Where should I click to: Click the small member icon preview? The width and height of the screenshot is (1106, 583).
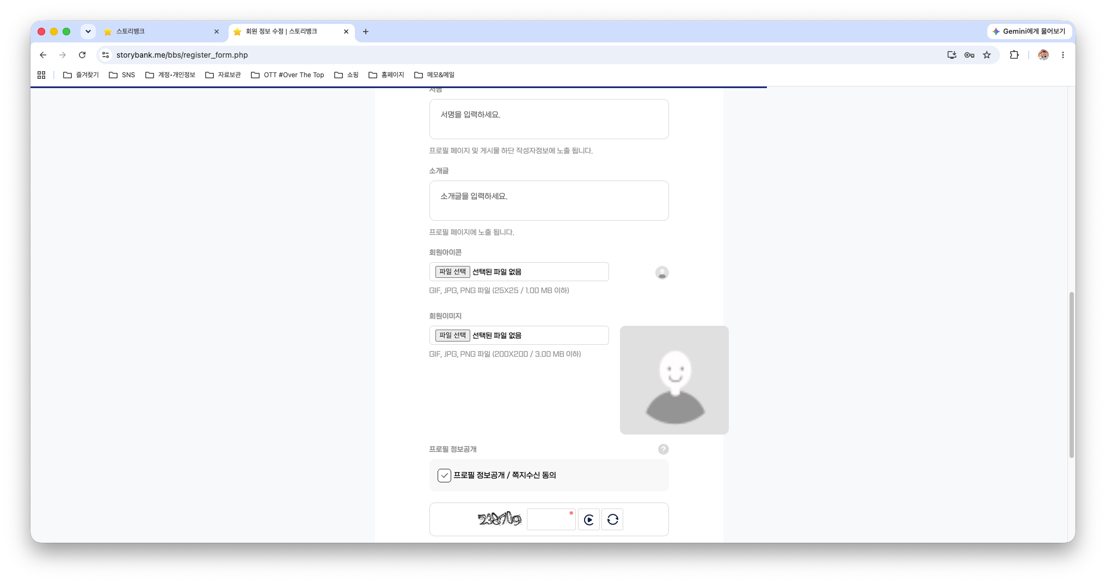click(662, 273)
